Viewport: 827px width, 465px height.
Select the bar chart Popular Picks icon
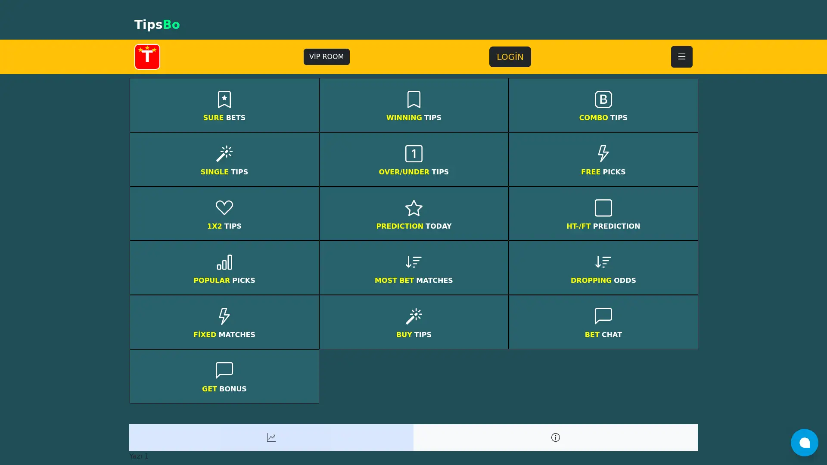click(224, 262)
